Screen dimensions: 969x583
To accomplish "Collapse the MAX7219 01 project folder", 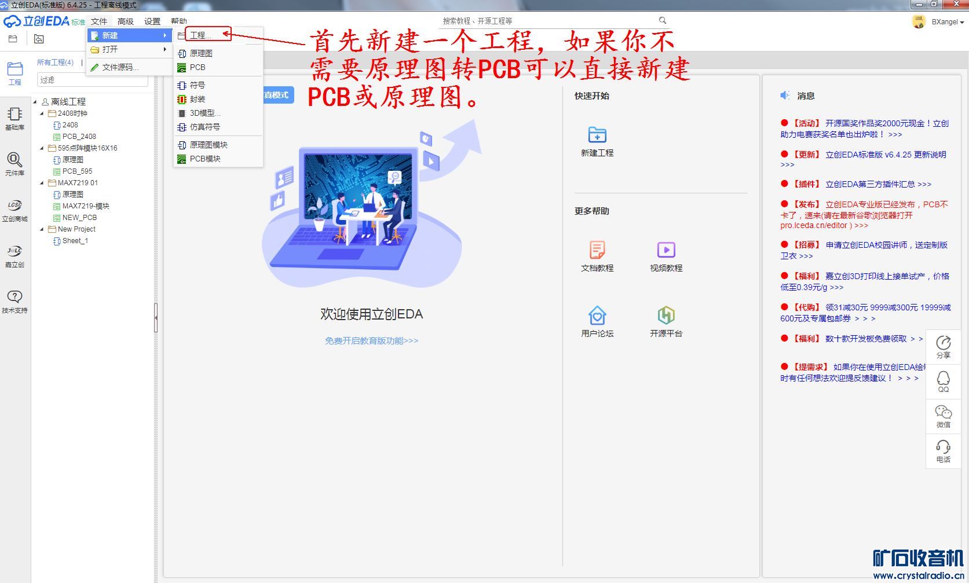I will pyautogui.click(x=42, y=183).
